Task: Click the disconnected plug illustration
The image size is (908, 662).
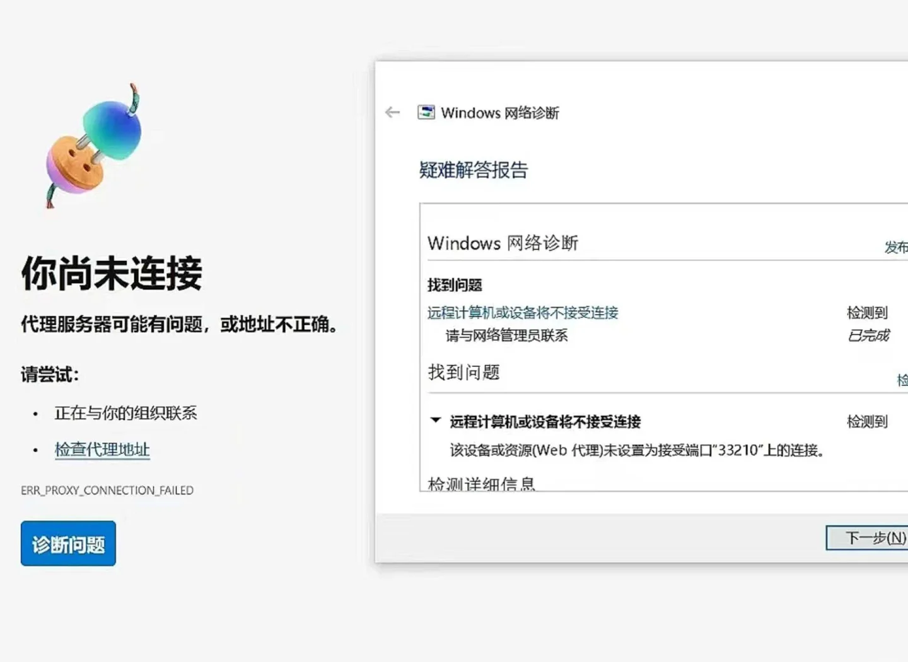Action: [93, 146]
